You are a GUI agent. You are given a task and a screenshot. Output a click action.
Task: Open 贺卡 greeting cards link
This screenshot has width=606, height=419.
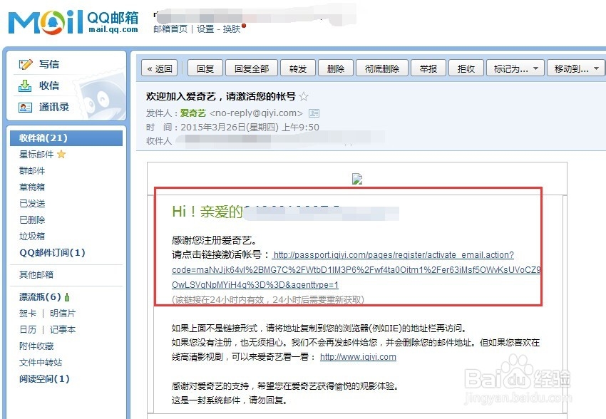pyautogui.click(x=28, y=314)
